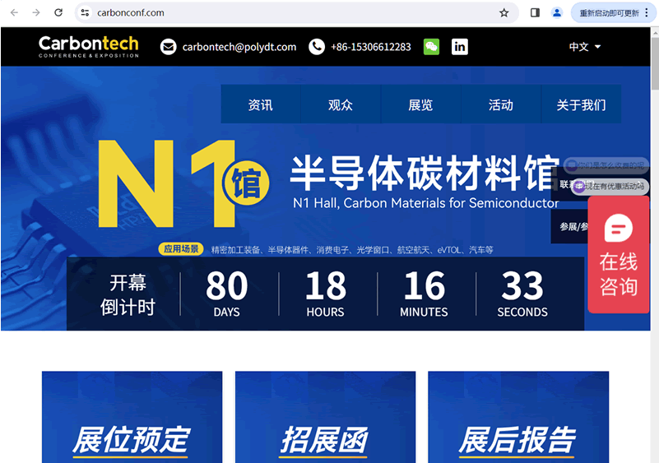Image resolution: width=659 pixels, height=463 pixels.
Task: Click the Carbontech logo
Action: [89, 46]
